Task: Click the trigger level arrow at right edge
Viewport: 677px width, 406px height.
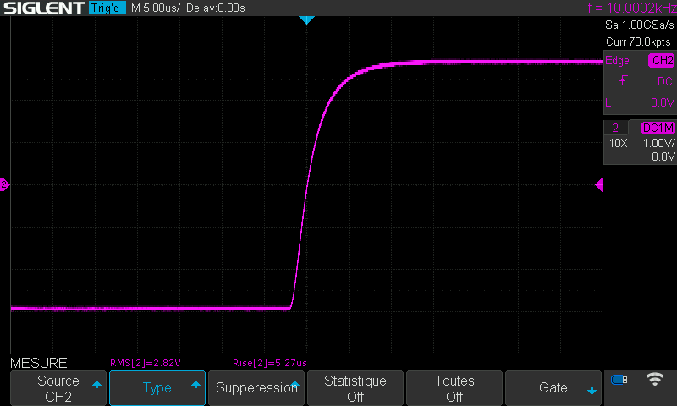Action: click(599, 185)
